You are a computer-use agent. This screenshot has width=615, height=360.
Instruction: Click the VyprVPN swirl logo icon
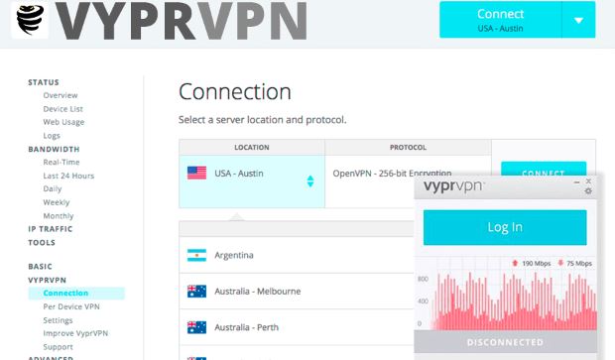(x=30, y=20)
